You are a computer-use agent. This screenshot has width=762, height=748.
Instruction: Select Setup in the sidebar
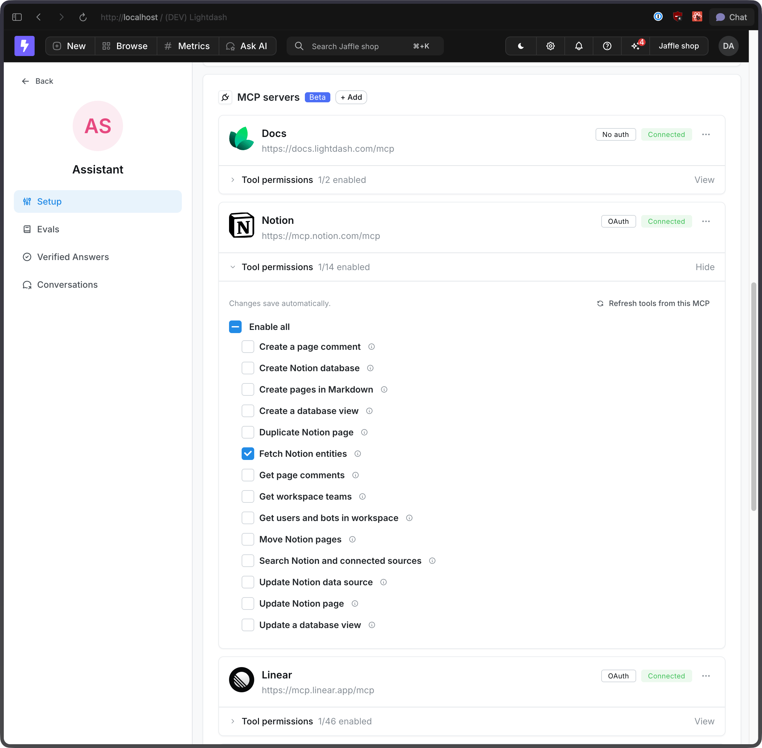pos(98,201)
